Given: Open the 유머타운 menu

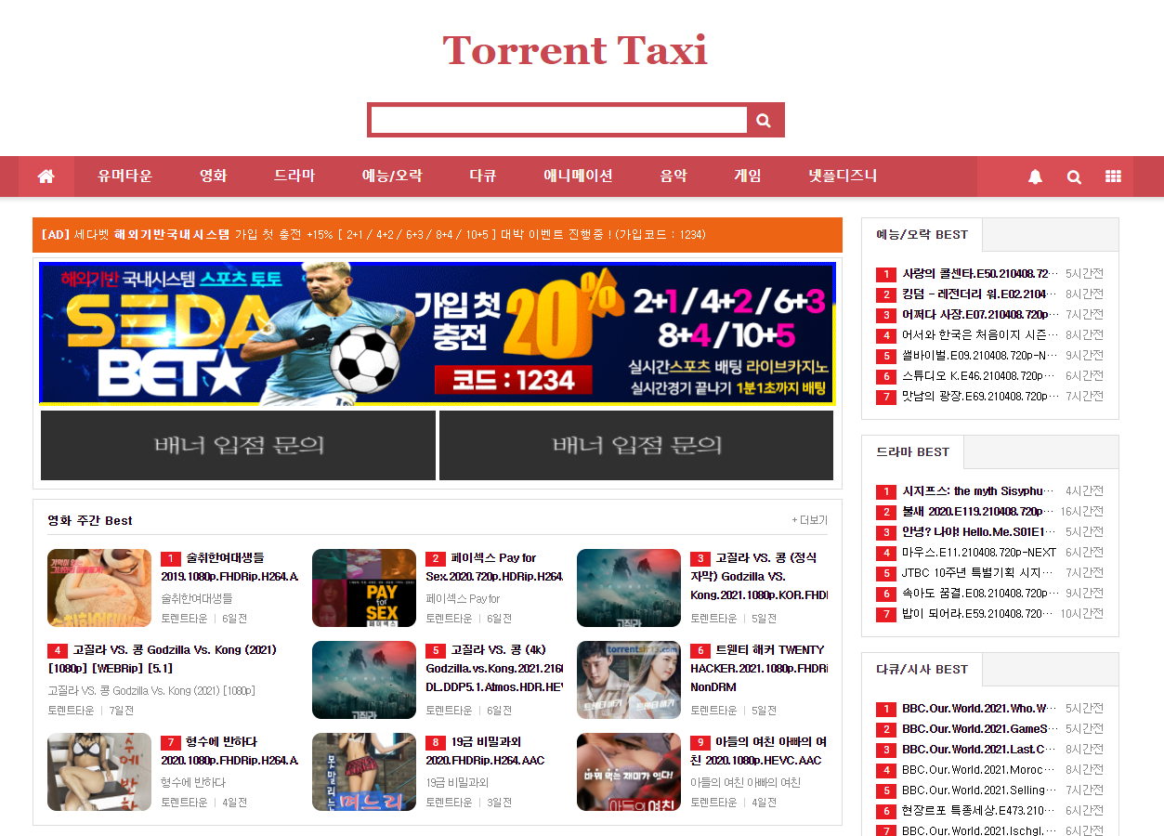Looking at the screenshot, I should point(124,176).
